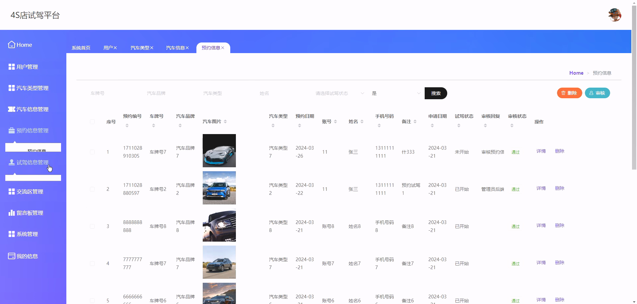Open 汽车信息管理 from the sidebar
This screenshot has height=304, width=637.
pyautogui.click(x=11, y=109)
